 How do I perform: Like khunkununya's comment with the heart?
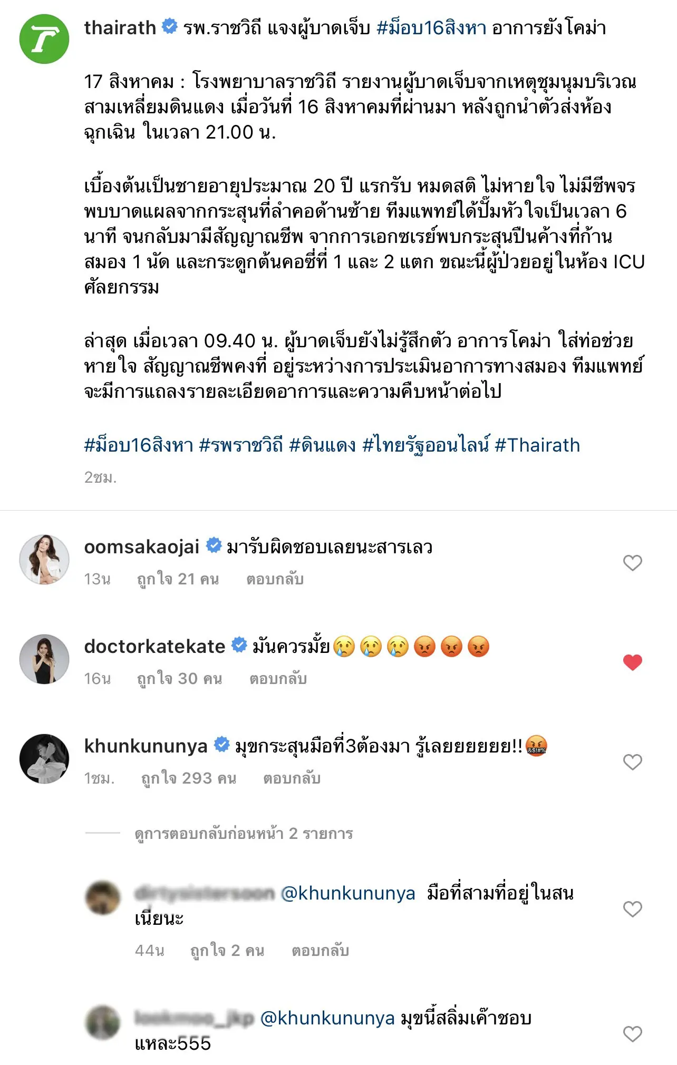tap(632, 762)
